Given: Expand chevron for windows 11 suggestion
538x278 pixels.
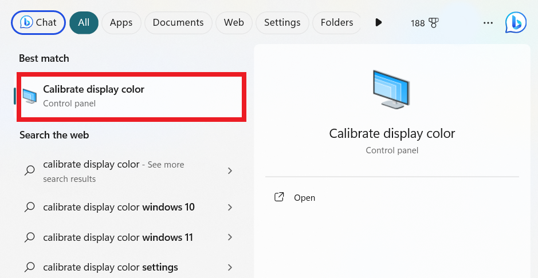Looking at the screenshot, I should (230, 237).
